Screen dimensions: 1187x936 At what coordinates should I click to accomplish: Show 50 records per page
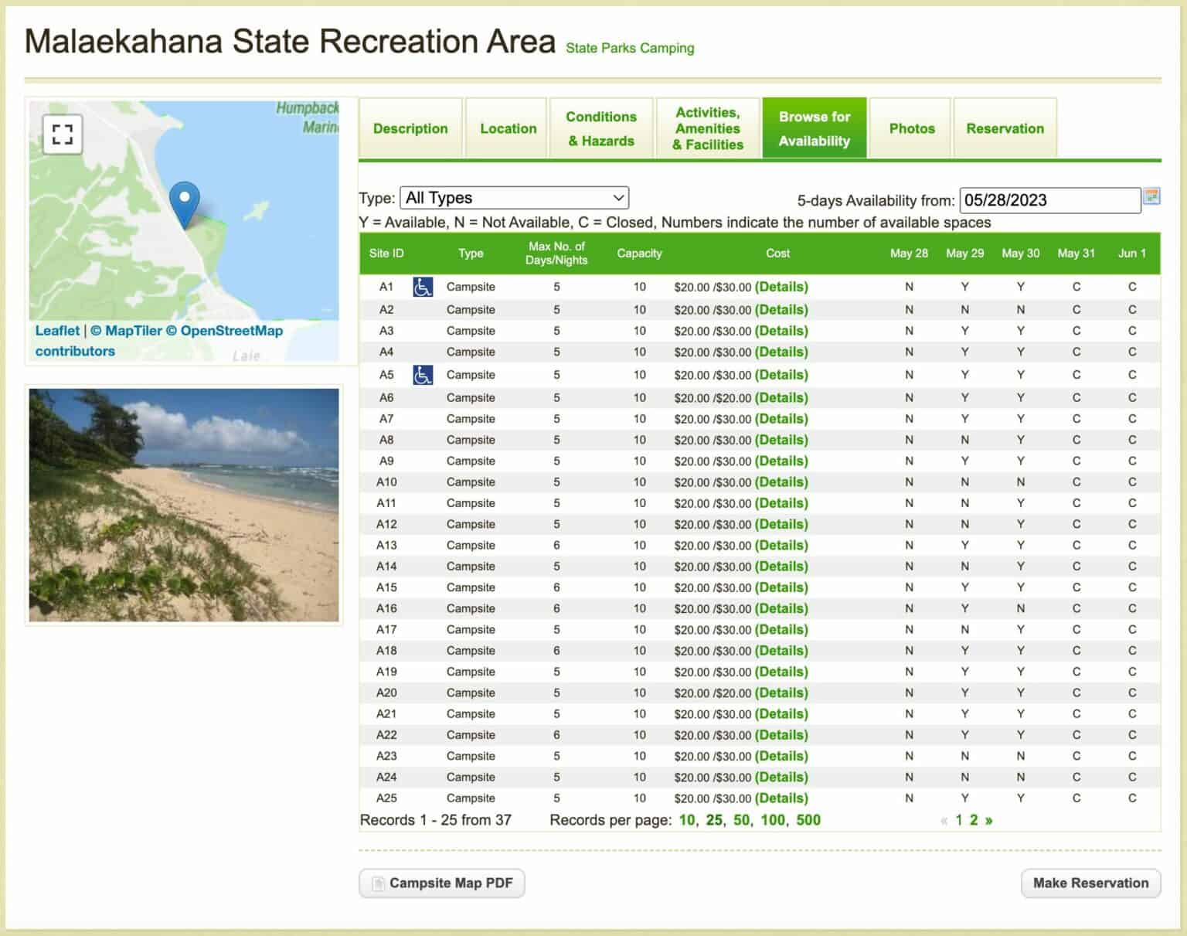pyautogui.click(x=740, y=819)
